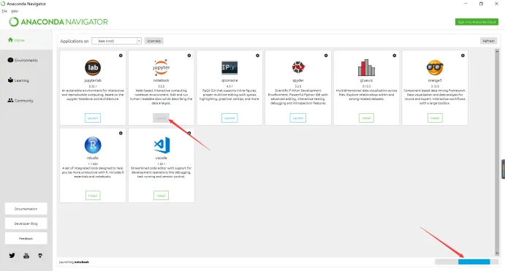Viewport: 505px width, 271px height.
Task: Click the Glueviz bar chart icon
Action: (366, 68)
